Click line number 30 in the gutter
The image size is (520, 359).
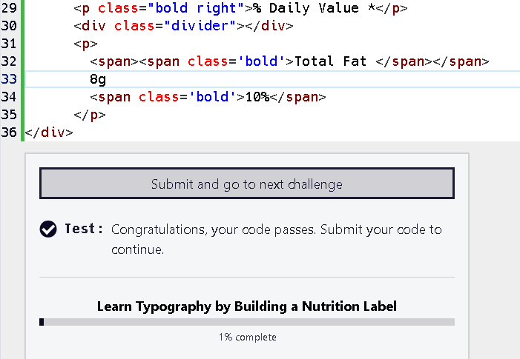(10, 27)
